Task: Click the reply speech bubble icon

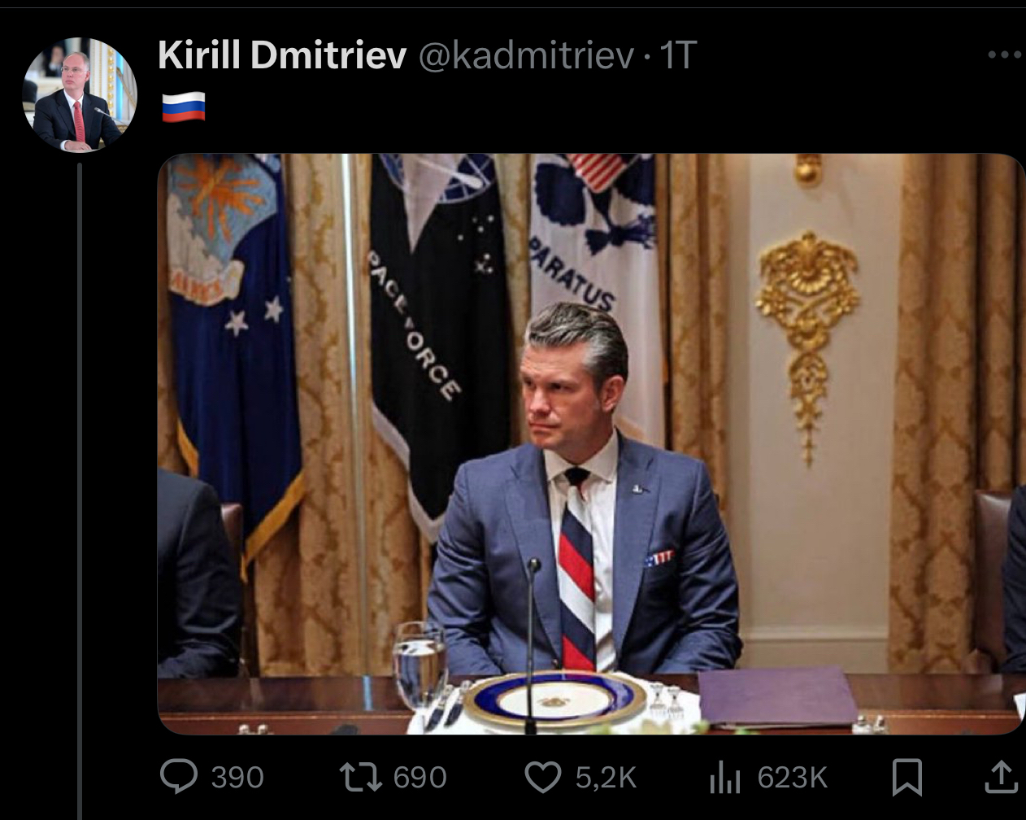Action: [179, 775]
